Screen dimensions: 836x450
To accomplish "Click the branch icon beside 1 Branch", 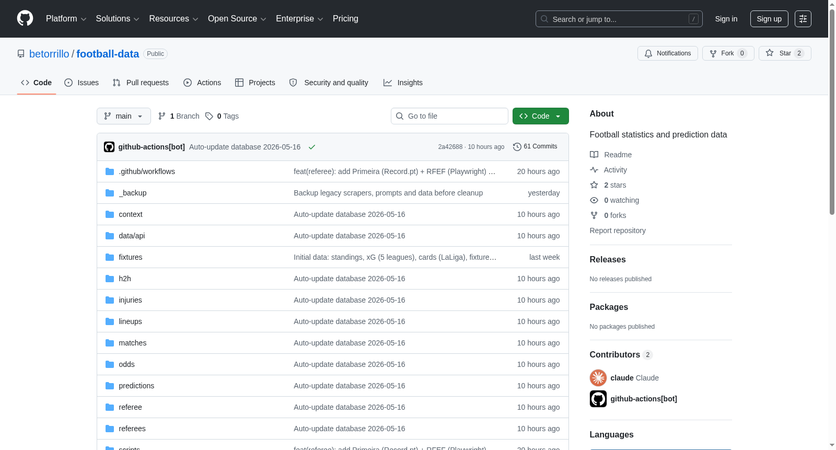I will click(x=162, y=116).
